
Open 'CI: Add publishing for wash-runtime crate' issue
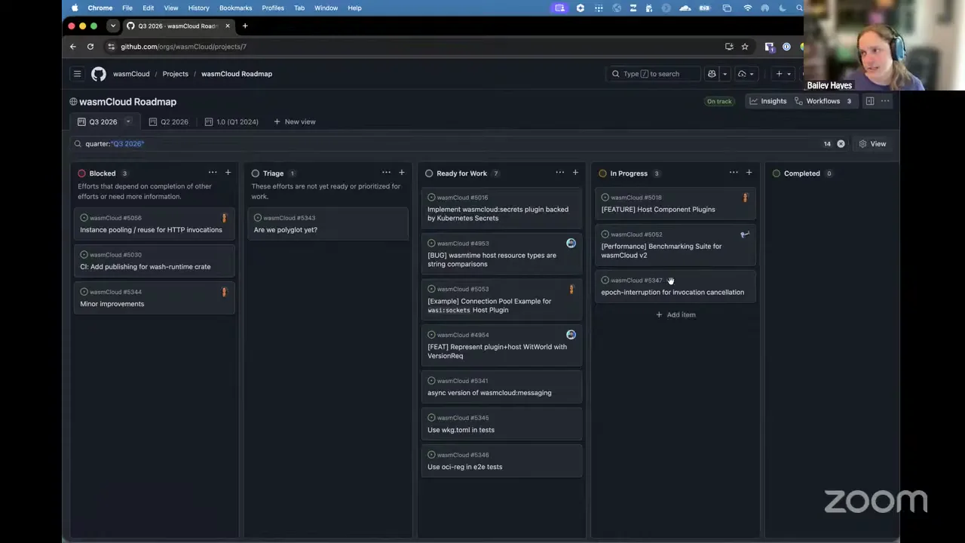click(x=146, y=267)
